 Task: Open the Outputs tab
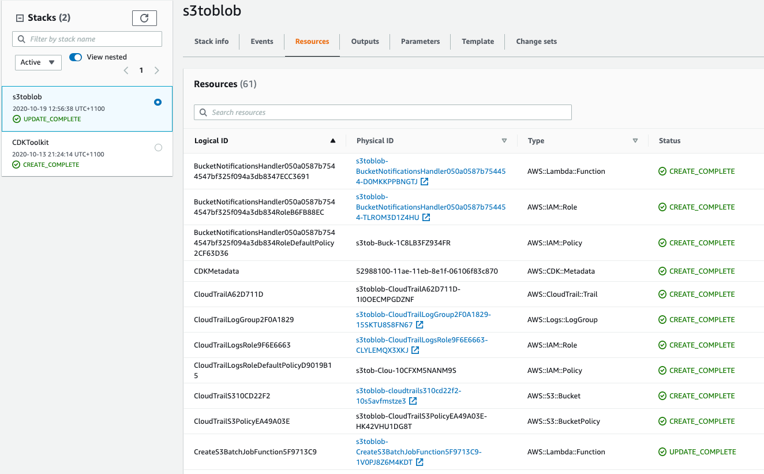[x=365, y=42]
